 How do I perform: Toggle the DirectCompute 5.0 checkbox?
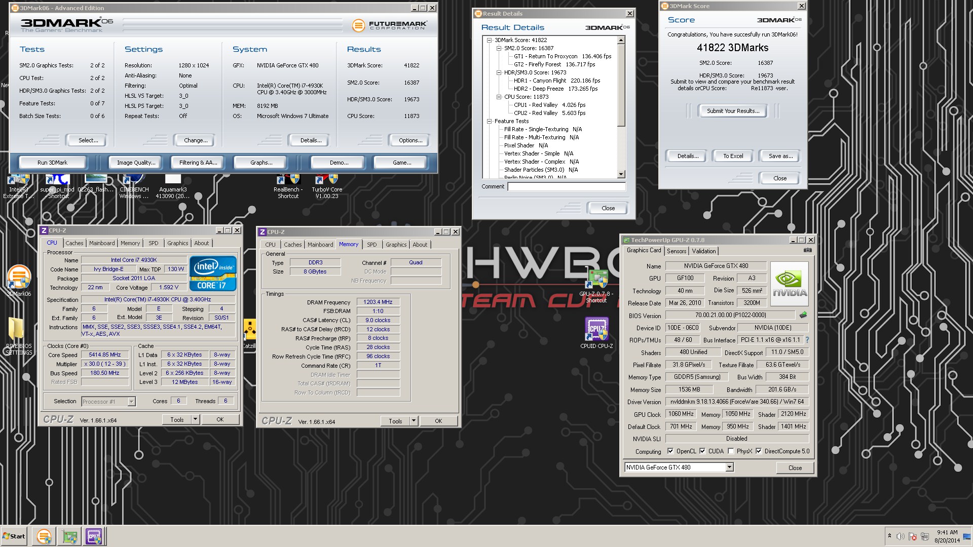point(759,451)
